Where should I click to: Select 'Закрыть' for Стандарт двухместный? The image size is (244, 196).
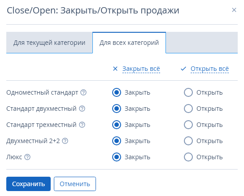(x=117, y=109)
